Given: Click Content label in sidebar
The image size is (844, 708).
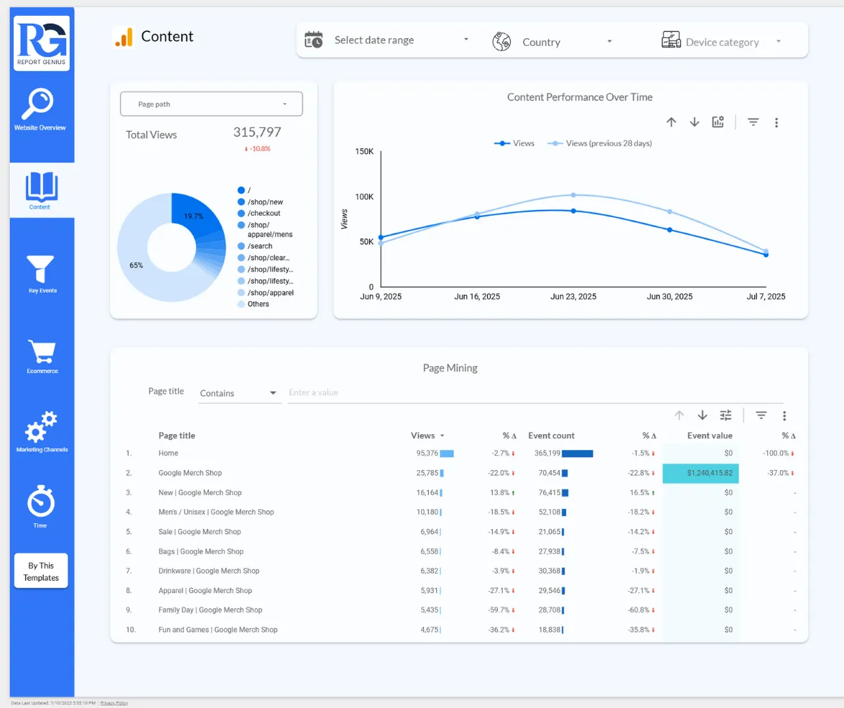Looking at the screenshot, I should point(40,207).
